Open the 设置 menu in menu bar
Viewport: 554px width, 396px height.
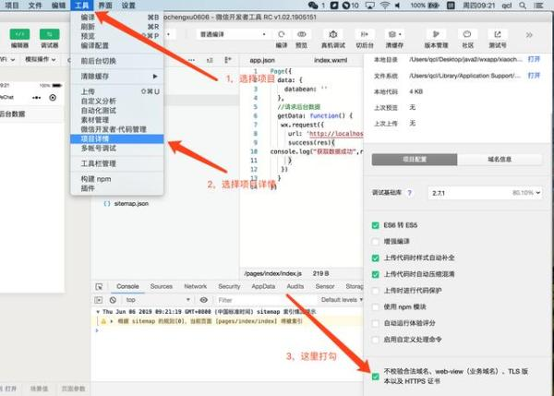[128, 6]
